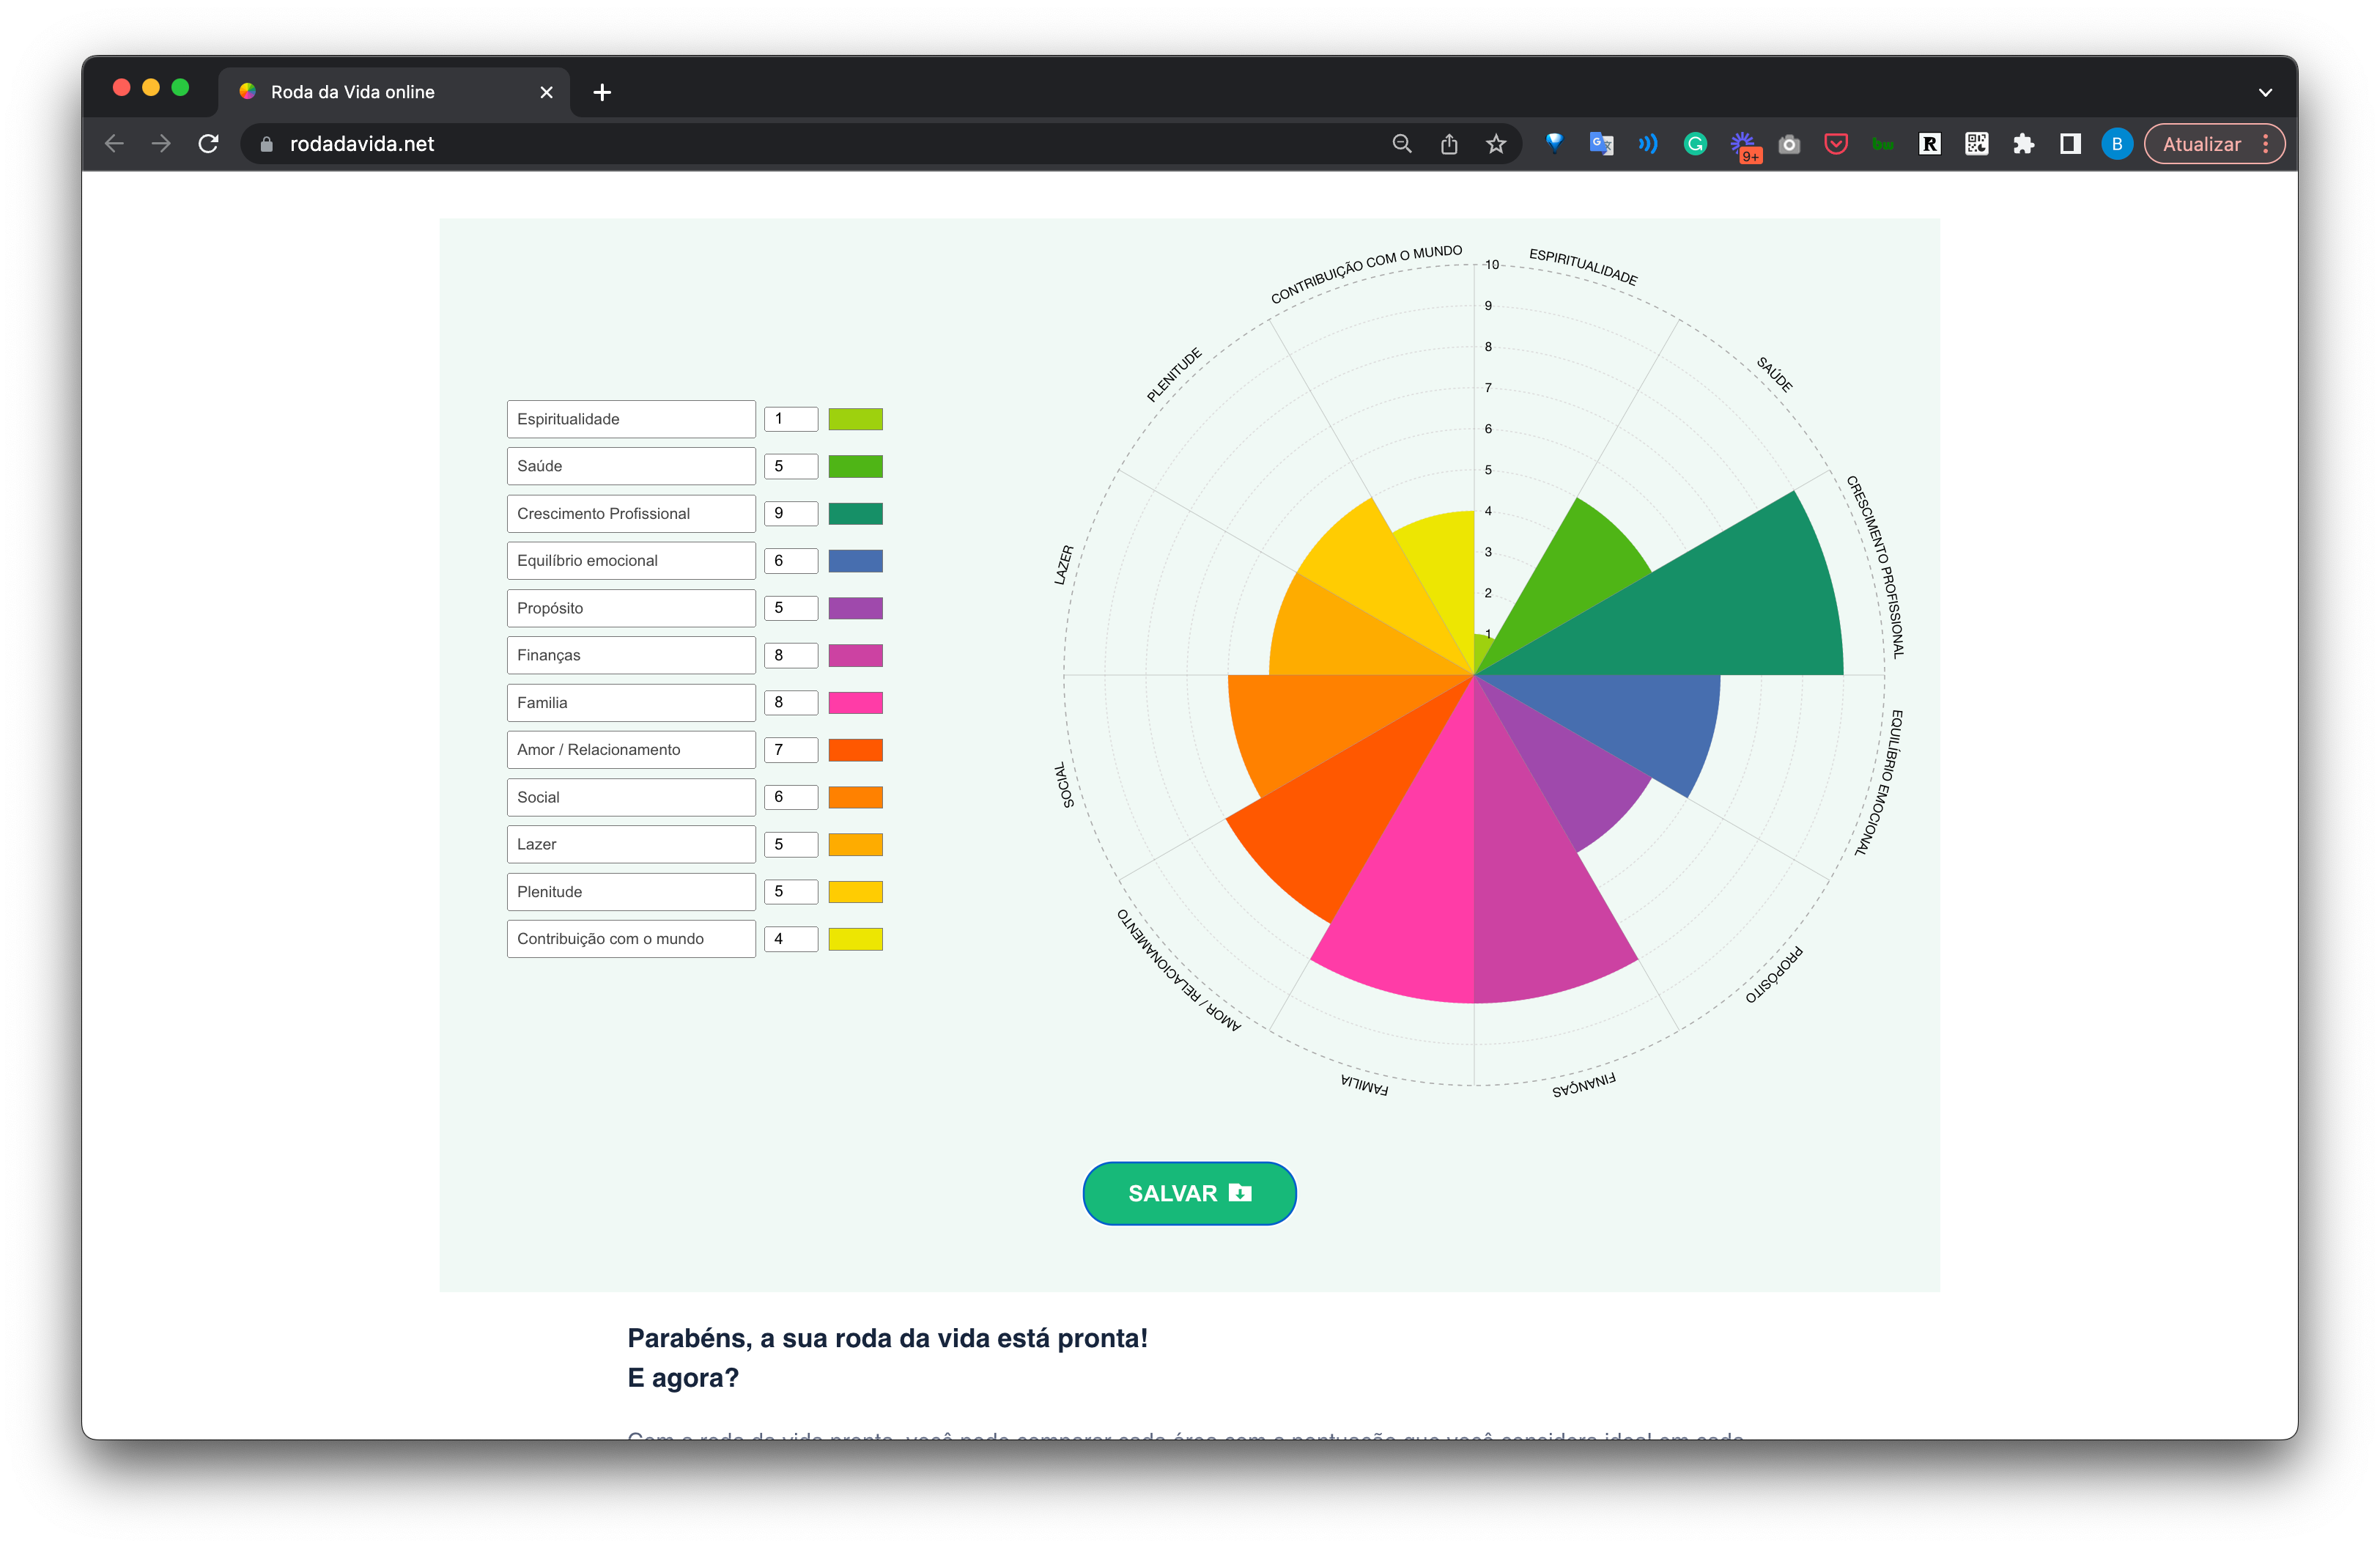2380x1548 pixels.
Task: Click the Finanças score field
Action: click(790, 656)
